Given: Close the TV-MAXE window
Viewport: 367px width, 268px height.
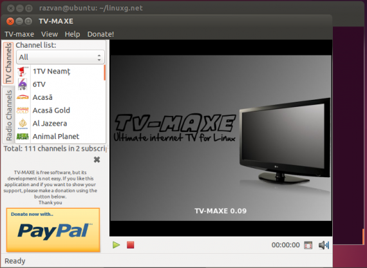Looking at the screenshot, I should 10,21.
